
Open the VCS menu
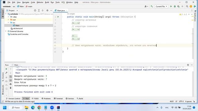[63, 2]
